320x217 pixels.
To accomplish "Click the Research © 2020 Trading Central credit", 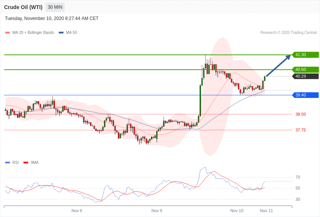I will (x=288, y=33).
